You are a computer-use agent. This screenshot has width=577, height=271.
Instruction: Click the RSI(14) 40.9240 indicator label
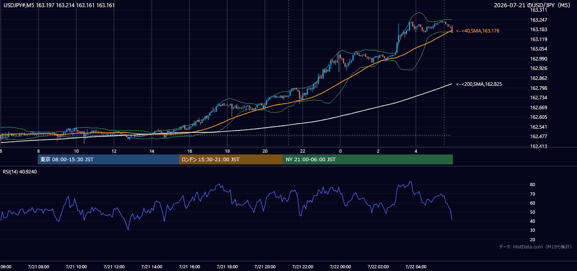[x=20, y=172]
